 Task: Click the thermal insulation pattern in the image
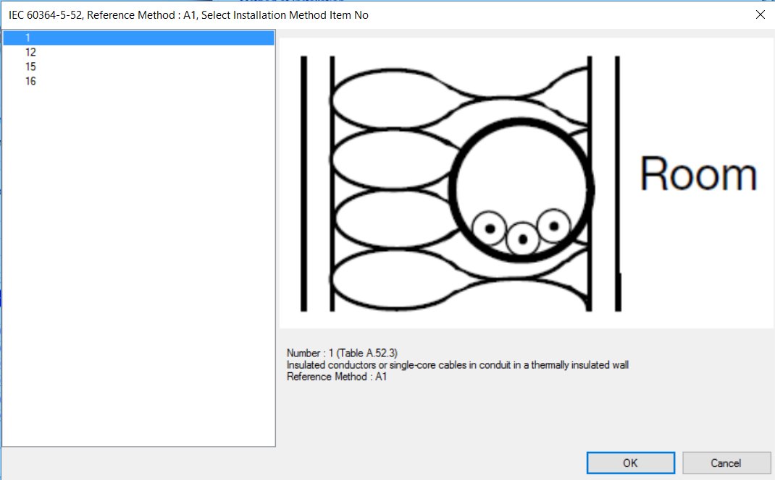(391, 181)
